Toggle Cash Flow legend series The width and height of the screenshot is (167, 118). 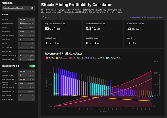51,58
